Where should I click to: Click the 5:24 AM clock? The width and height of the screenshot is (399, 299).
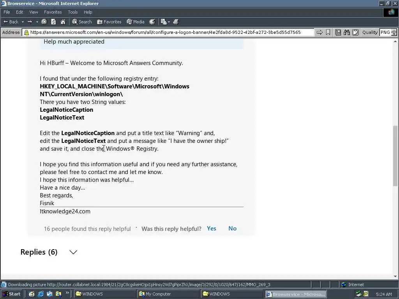384,294
